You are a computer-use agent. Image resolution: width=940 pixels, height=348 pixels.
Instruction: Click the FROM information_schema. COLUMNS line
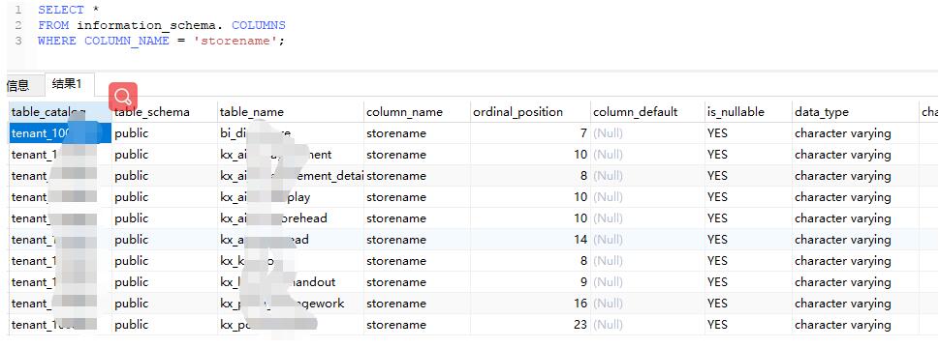(x=161, y=25)
